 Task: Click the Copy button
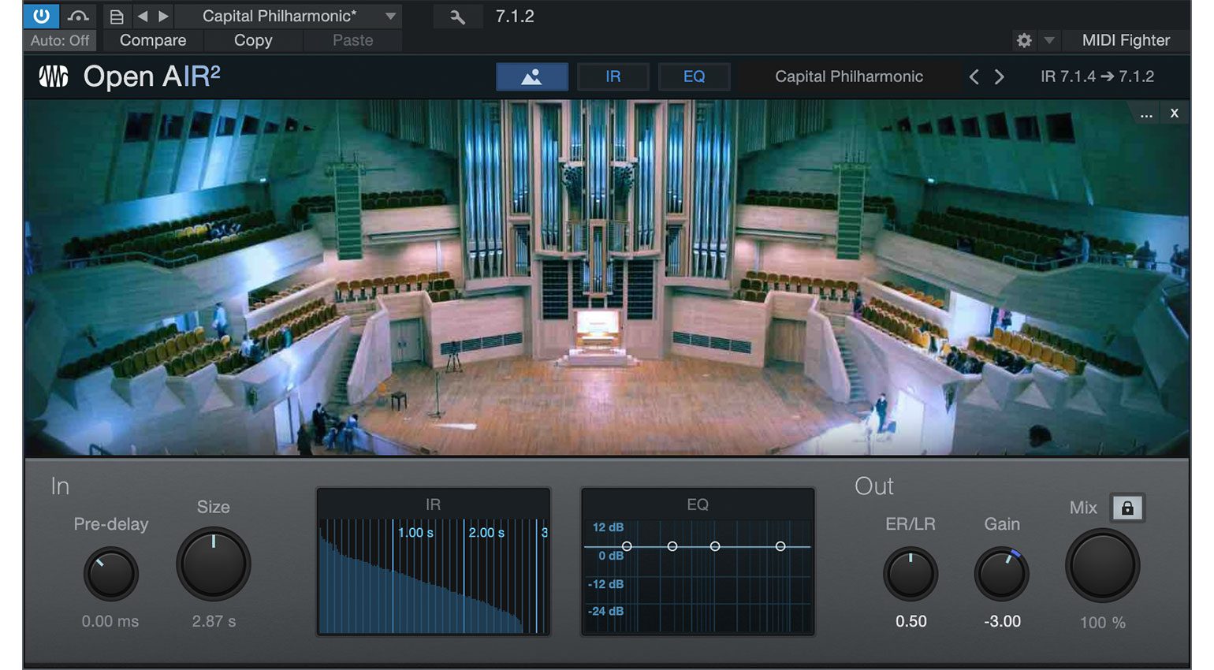[x=252, y=40]
